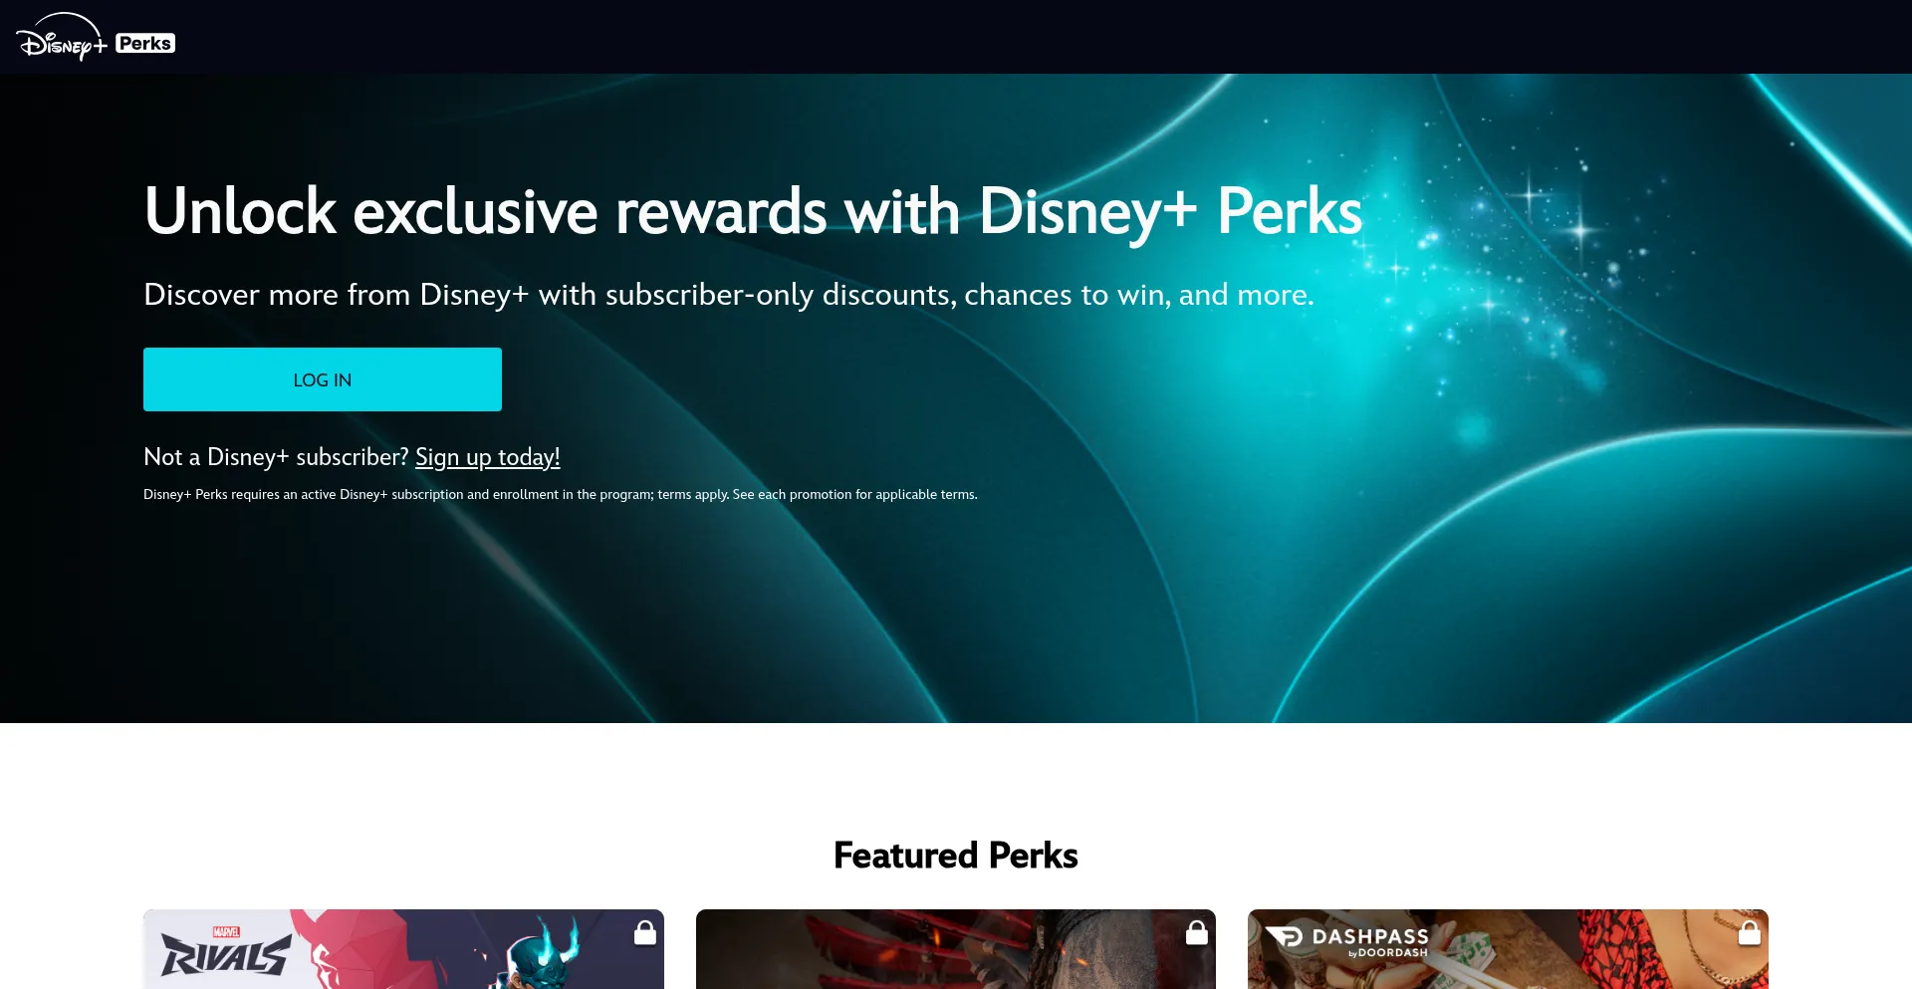Click the LOG IN button
This screenshot has height=989, width=1912.
coord(323,379)
